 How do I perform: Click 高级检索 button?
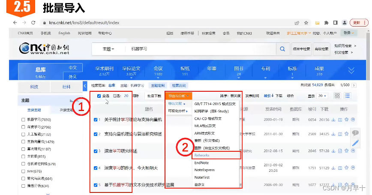click(x=321, y=49)
